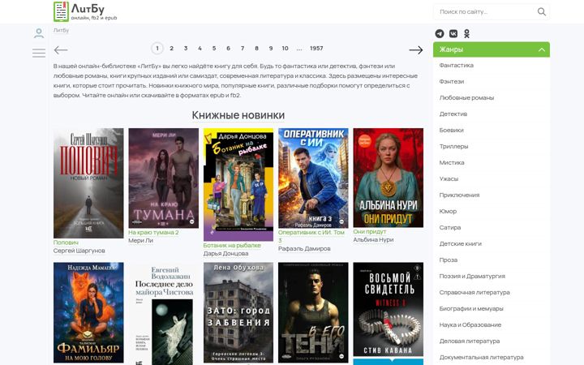Open the На краю тумана cover
The width and height of the screenshot is (584, 365).
(164, 178)
